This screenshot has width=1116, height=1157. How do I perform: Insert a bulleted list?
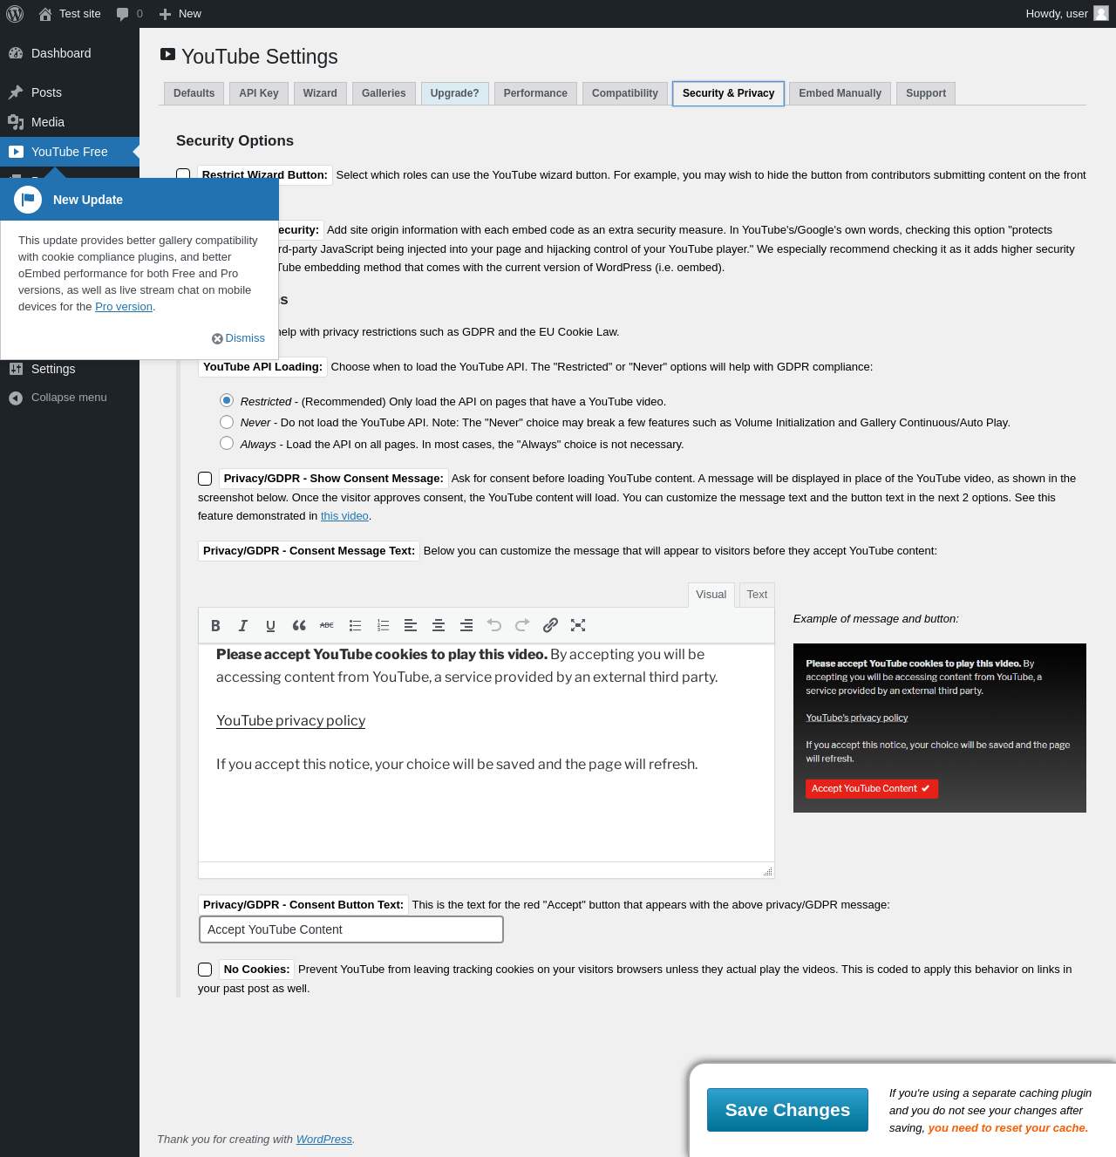tap(355, 625)
